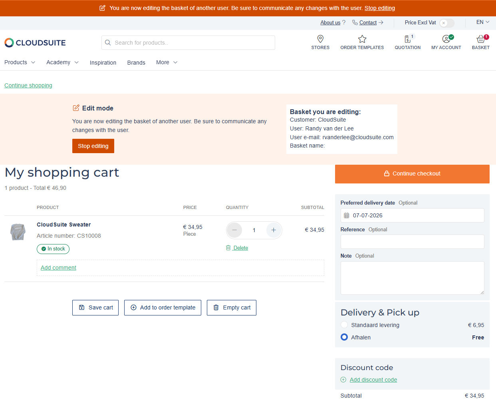Screen dimensions: 496x402
Task: Click the edit pencil icon in top banner
Action: (x=103, y=8)
